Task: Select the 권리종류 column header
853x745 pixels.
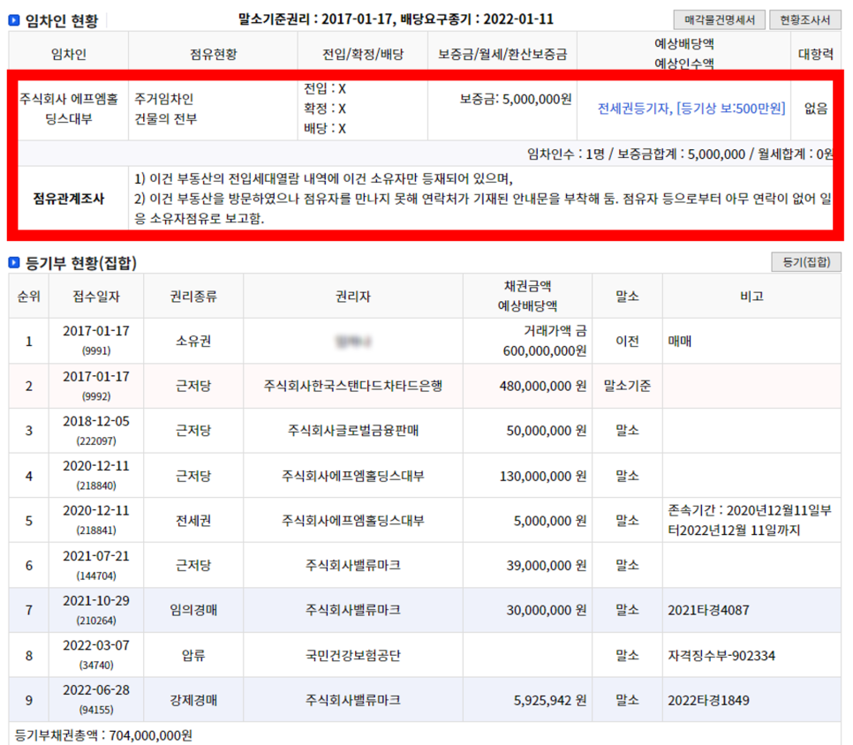Action: click(193, 297)
